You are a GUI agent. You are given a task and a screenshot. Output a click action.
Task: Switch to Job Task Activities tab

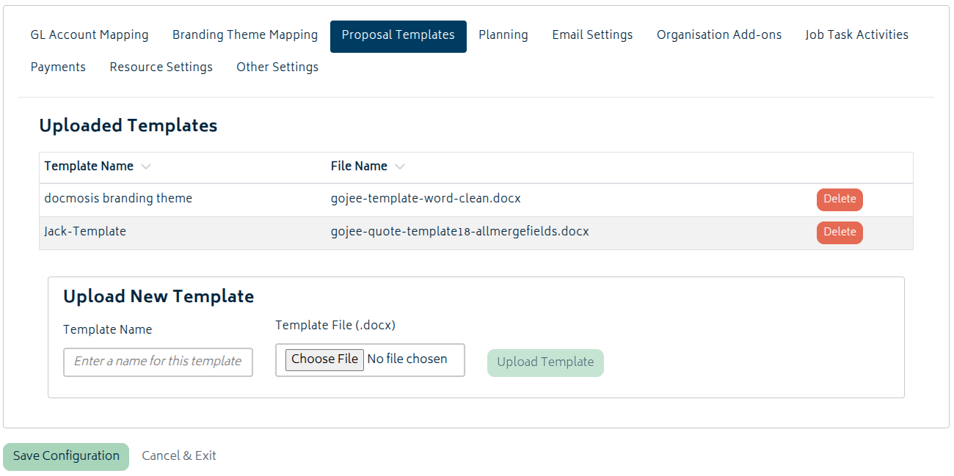(x=856, y=35)
